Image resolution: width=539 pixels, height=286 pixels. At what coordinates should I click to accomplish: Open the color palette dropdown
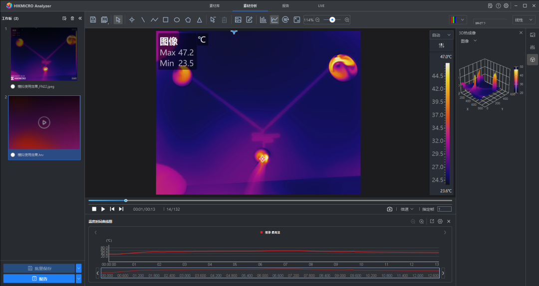tap(458, 19)
